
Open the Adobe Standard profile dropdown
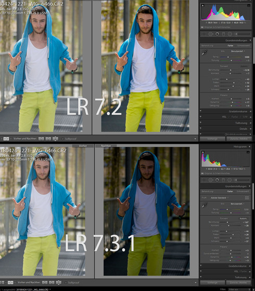[219, 198]
